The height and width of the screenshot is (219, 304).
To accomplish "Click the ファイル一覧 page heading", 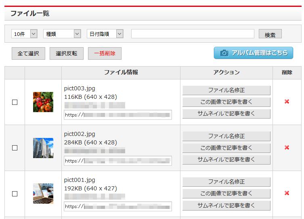I will pyautogui.click(x=30, y=13).
